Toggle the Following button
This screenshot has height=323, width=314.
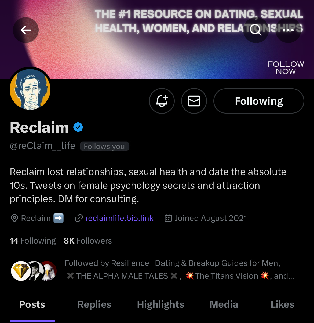[259, 101]
